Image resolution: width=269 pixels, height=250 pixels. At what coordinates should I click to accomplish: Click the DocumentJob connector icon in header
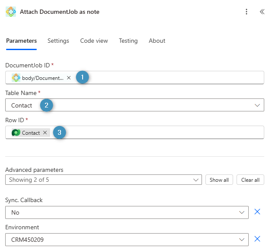(x=11, y=12)
